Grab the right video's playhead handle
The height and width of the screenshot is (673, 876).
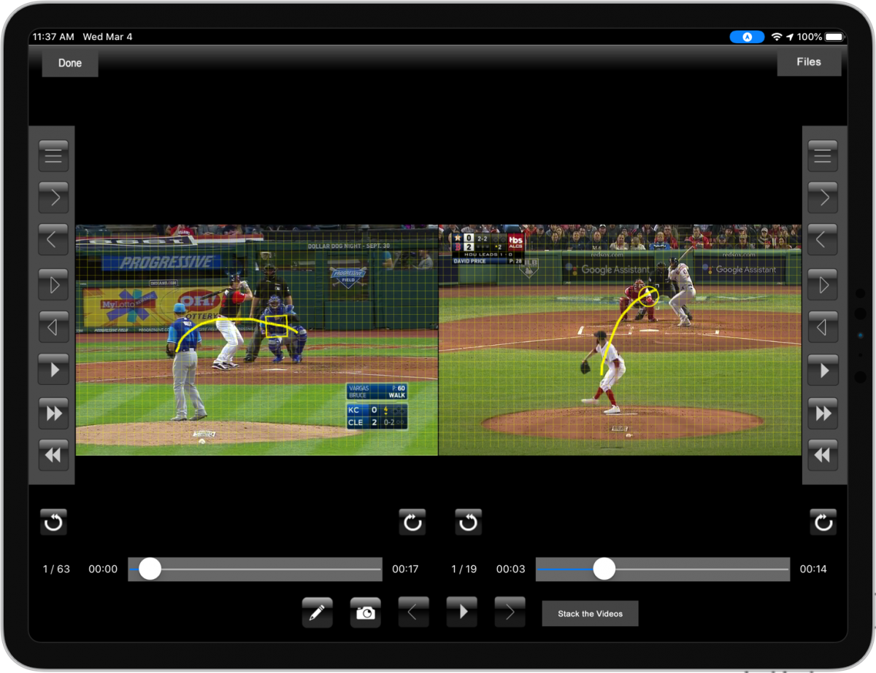pos(604,569)
